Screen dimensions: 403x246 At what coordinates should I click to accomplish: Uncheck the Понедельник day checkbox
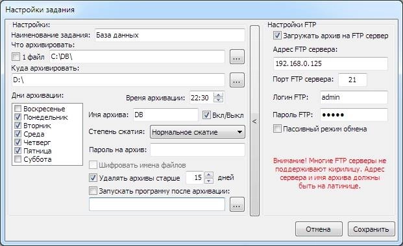click(x=18, y=117)
